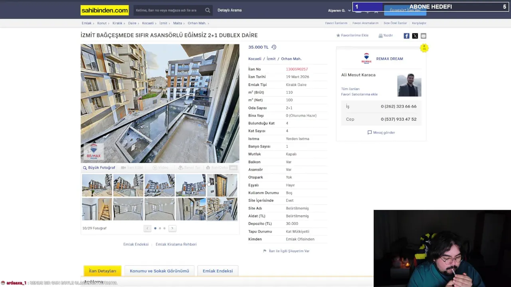This screenshot has width=511, height=287.
Task: Click the main balcony photo
Action: coord(160,103)
